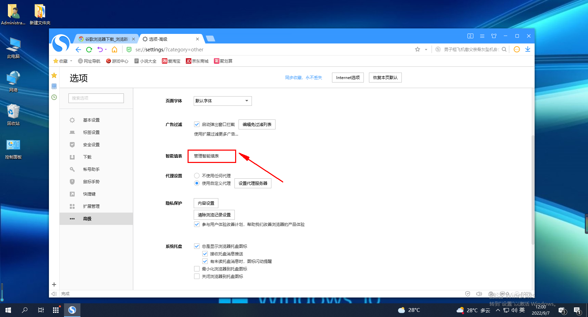Select the 鼠标手势 settings icon
Viewport: 588px width, 317px height.
(x=72, y=181)
